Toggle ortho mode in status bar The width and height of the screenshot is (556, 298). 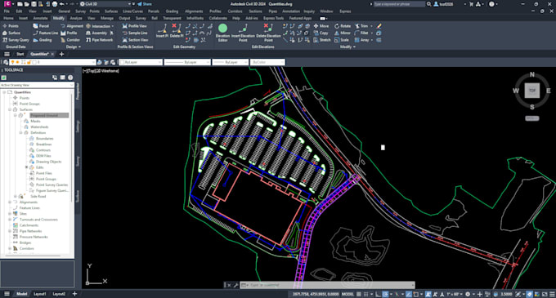(x=378, y=294)
